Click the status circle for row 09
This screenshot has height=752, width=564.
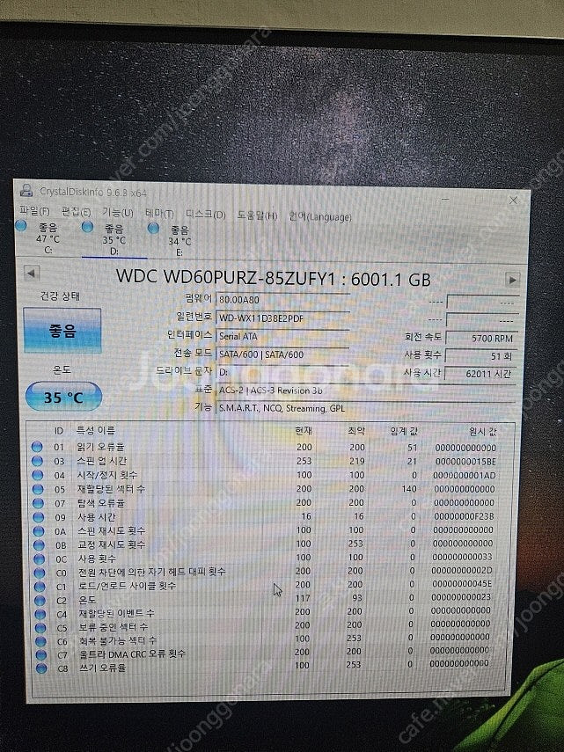click(x=39, y=517)
